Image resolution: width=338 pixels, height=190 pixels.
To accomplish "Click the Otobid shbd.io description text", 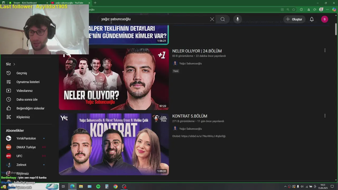I will click(199, 136).
